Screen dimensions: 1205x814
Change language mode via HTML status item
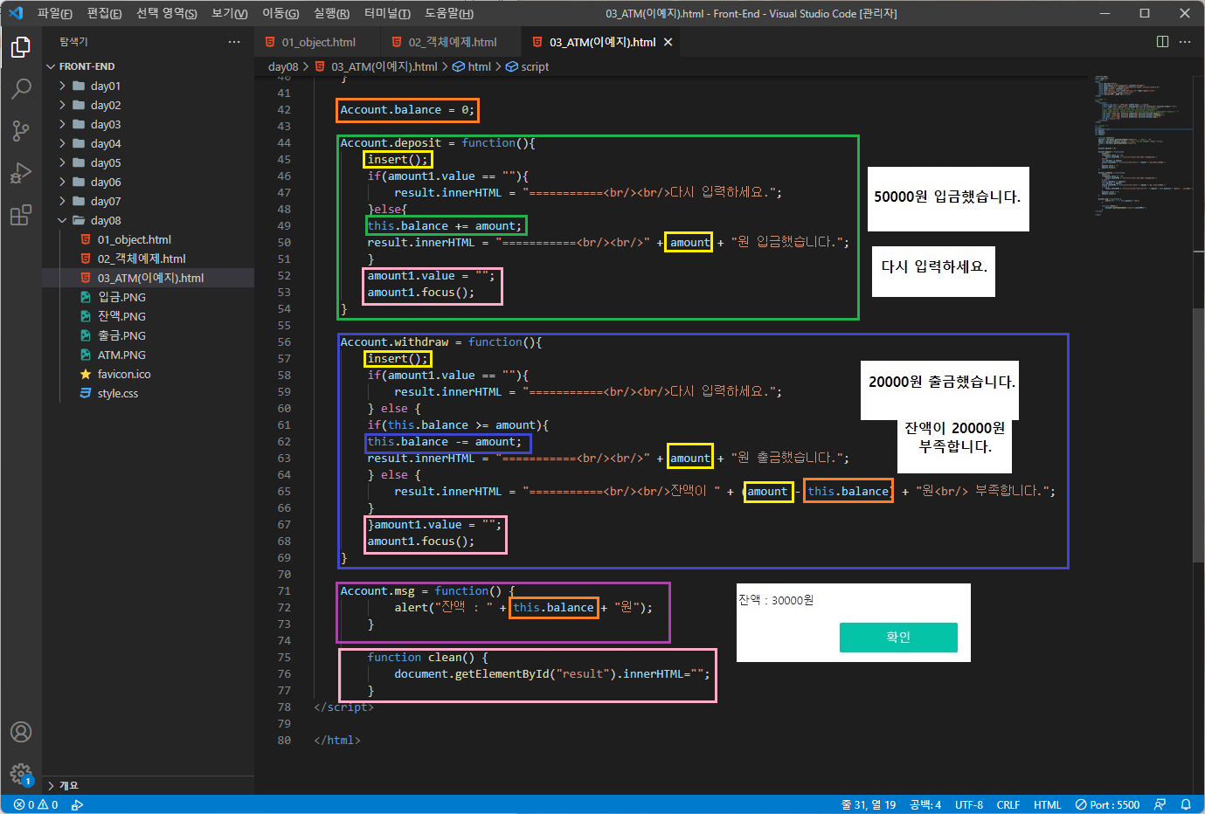(1047, 804)
